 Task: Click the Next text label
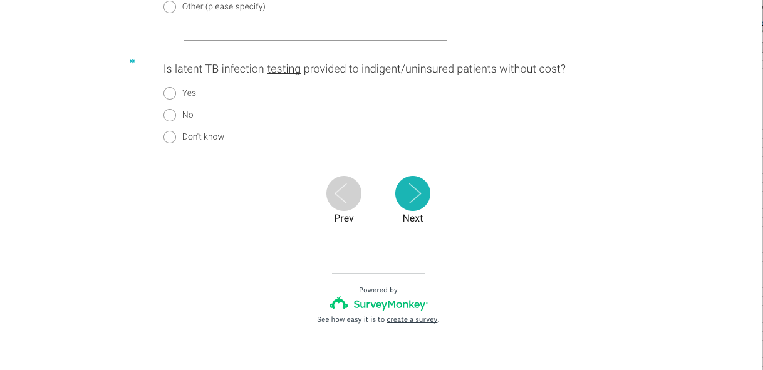413,218
